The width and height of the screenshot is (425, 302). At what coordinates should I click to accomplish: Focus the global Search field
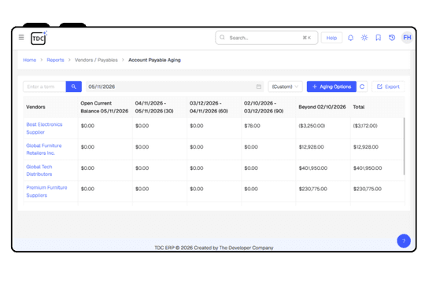point(267,38)
